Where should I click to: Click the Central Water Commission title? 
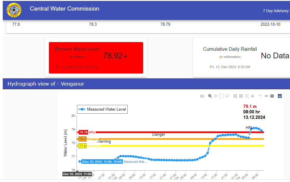pyautogui.click(x=64, y=9)
